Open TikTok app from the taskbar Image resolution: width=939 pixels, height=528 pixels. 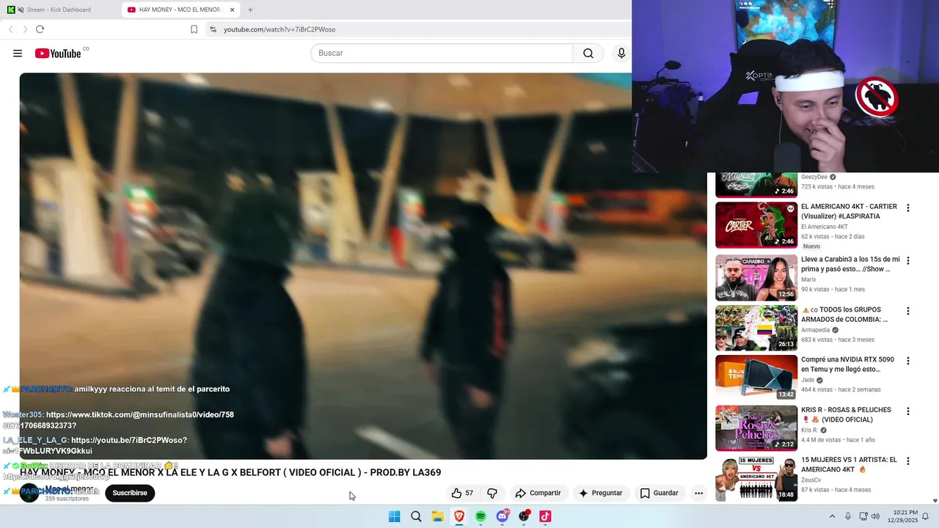click(x=545, y=516)
